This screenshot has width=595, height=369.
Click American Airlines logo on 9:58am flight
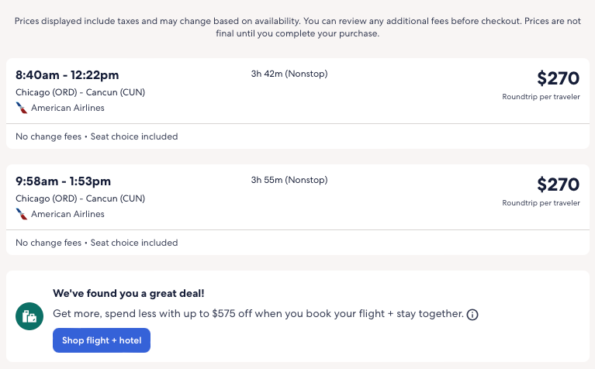point(22,214)
